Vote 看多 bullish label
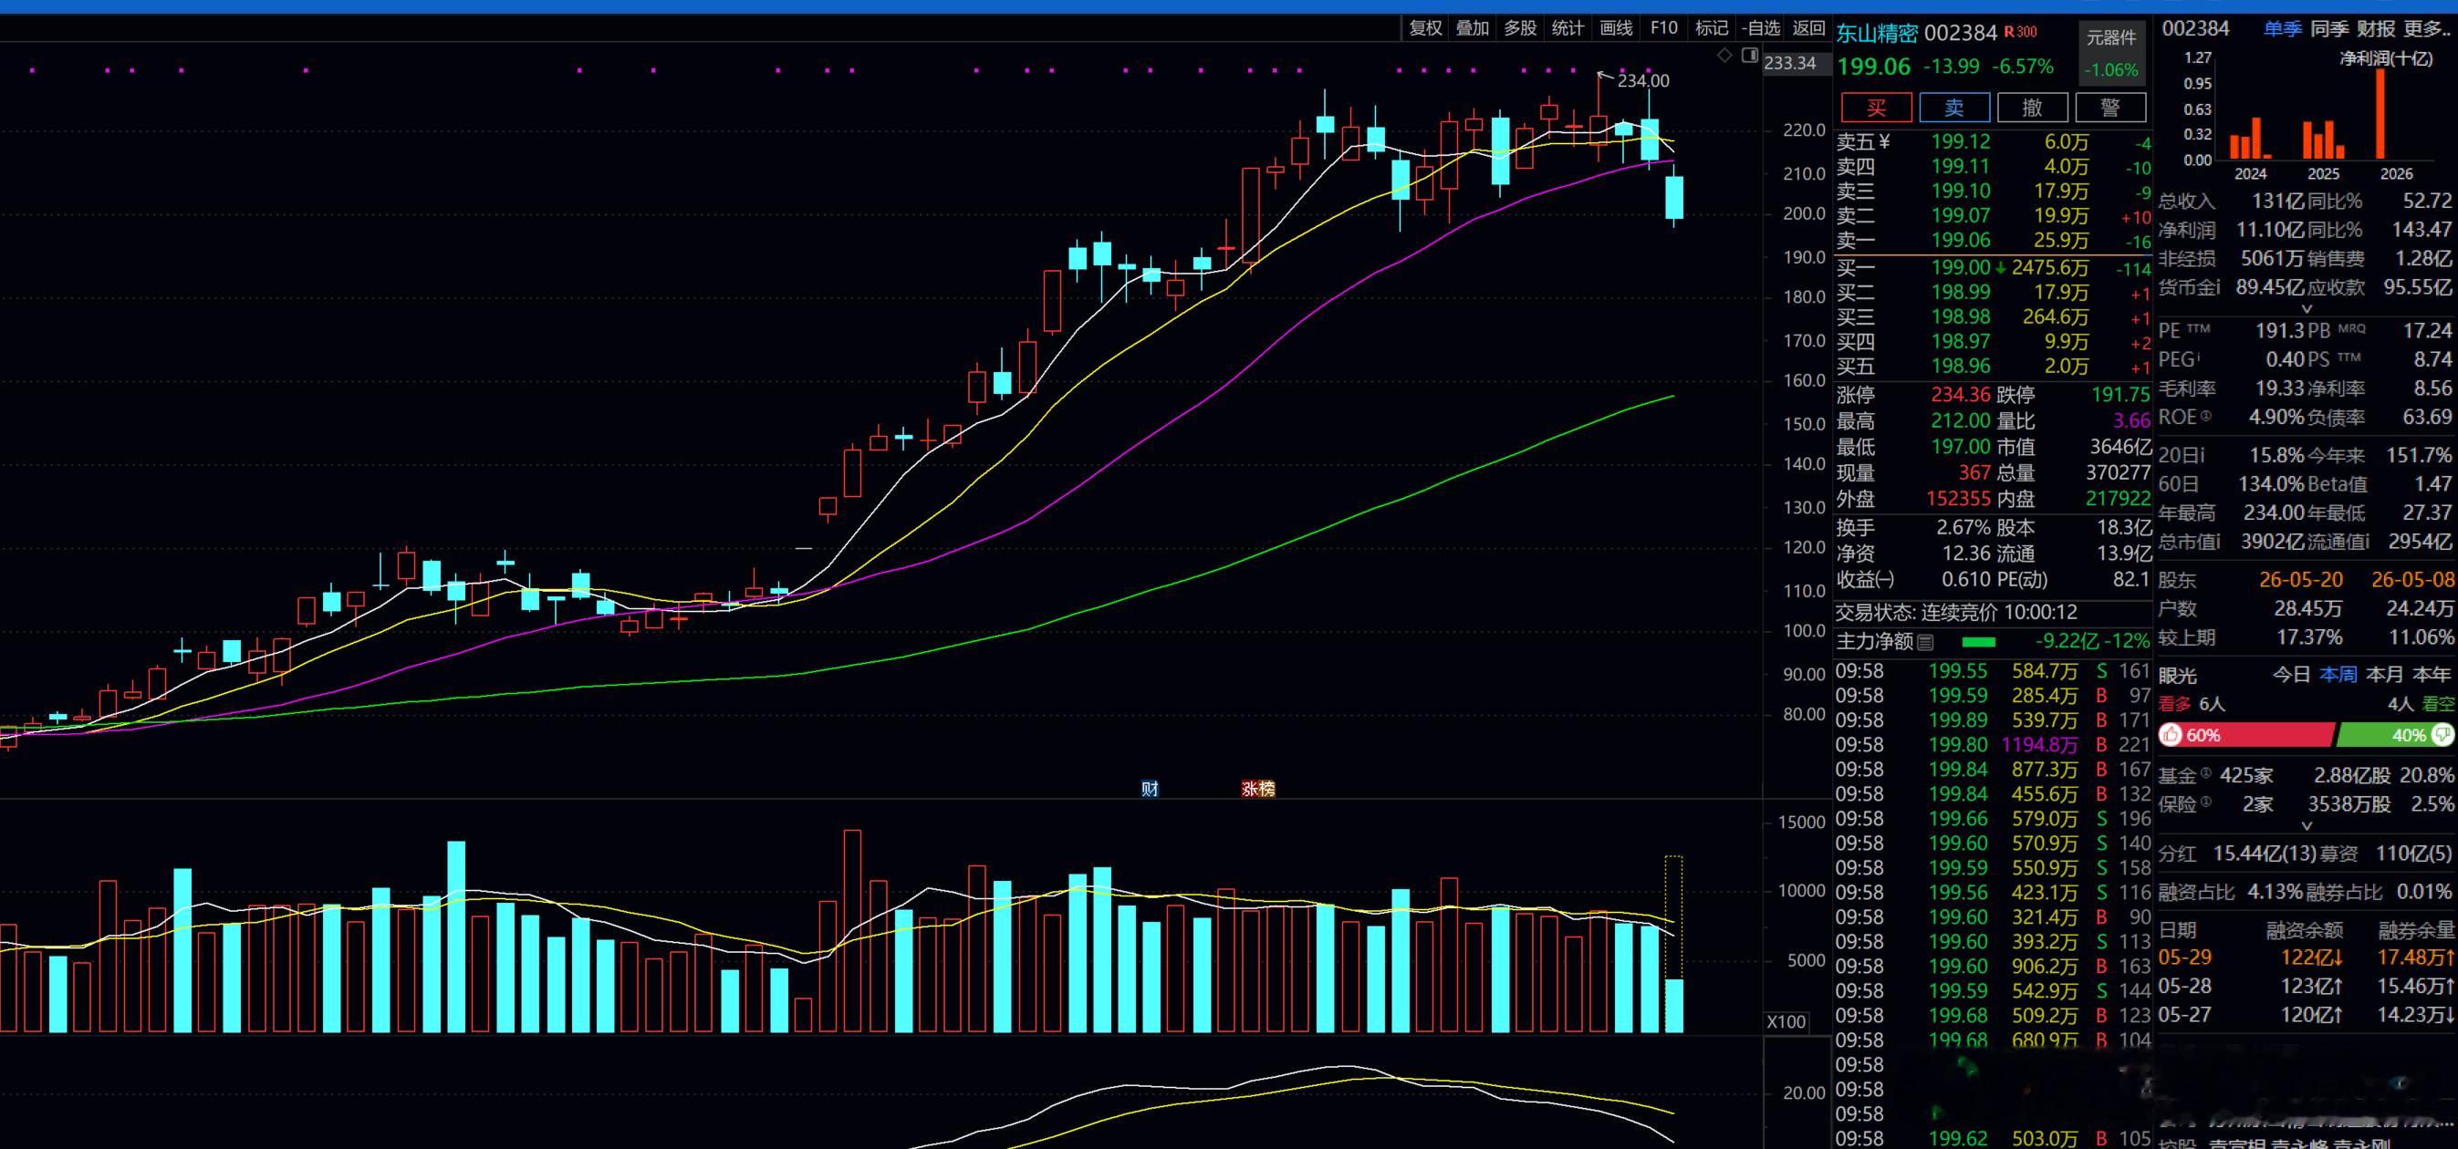Screen dimensions: 2458x1149 (2174, 704)
